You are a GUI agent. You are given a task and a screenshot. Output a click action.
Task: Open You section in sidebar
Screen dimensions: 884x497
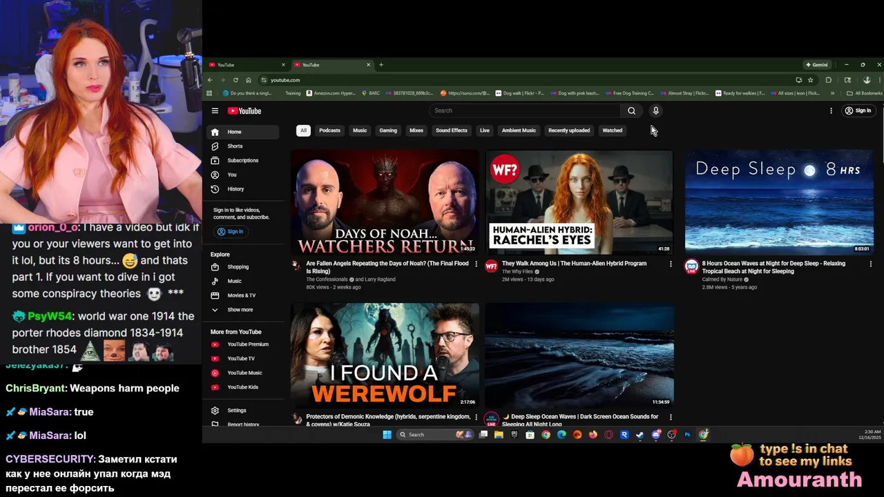coord(242,175)
